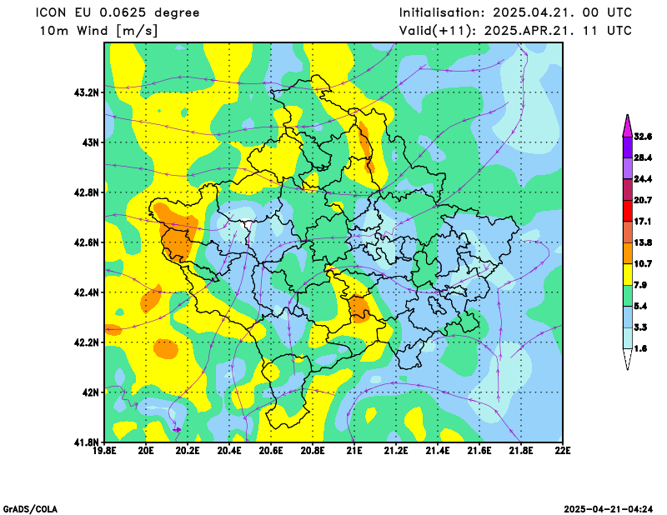Click the 20.7 legend value
This screenshot has width=667, height=515.
coord(643,200)
